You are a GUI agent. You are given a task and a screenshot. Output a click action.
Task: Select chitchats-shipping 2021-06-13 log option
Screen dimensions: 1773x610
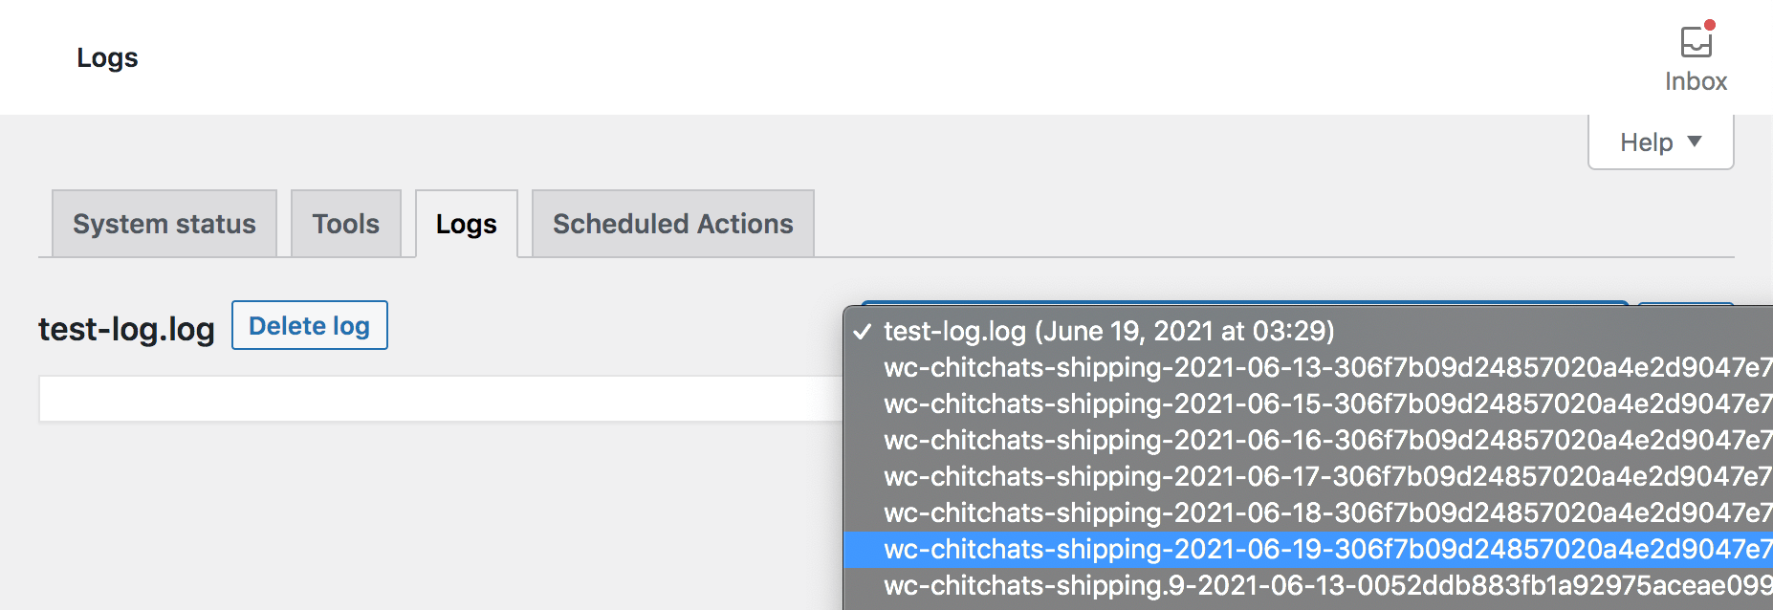[x=1325, y=367]
